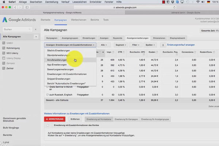The image size is (219, 146).
Task: Open Gemeinsam genutzte Bibliothek in sidebar
Action: click(x=14, y=120)
